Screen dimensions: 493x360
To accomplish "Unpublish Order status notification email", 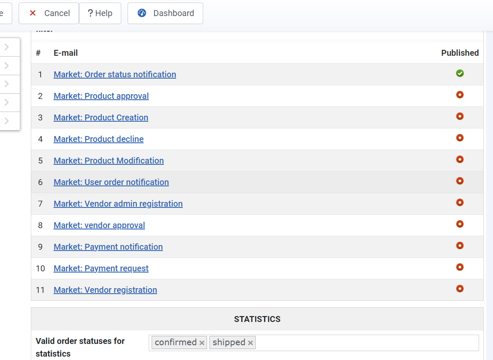I will (460, 74).
